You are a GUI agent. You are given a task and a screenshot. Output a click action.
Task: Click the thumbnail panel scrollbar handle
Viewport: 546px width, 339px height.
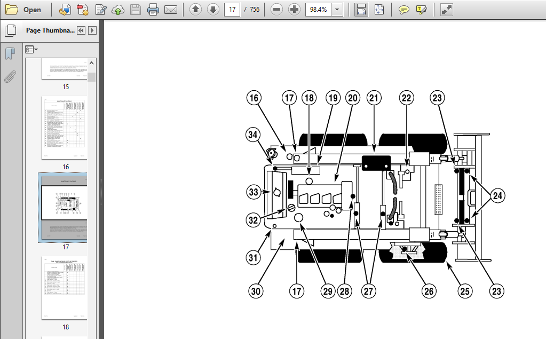click(x=92, y=77)
